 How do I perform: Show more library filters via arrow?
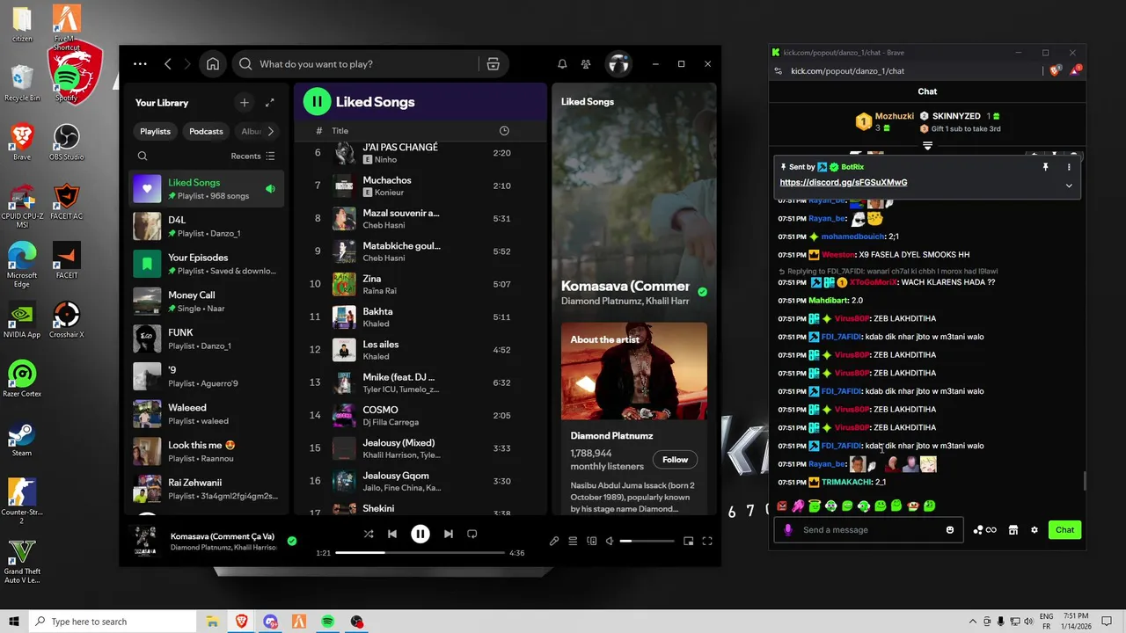pos(270,131)
